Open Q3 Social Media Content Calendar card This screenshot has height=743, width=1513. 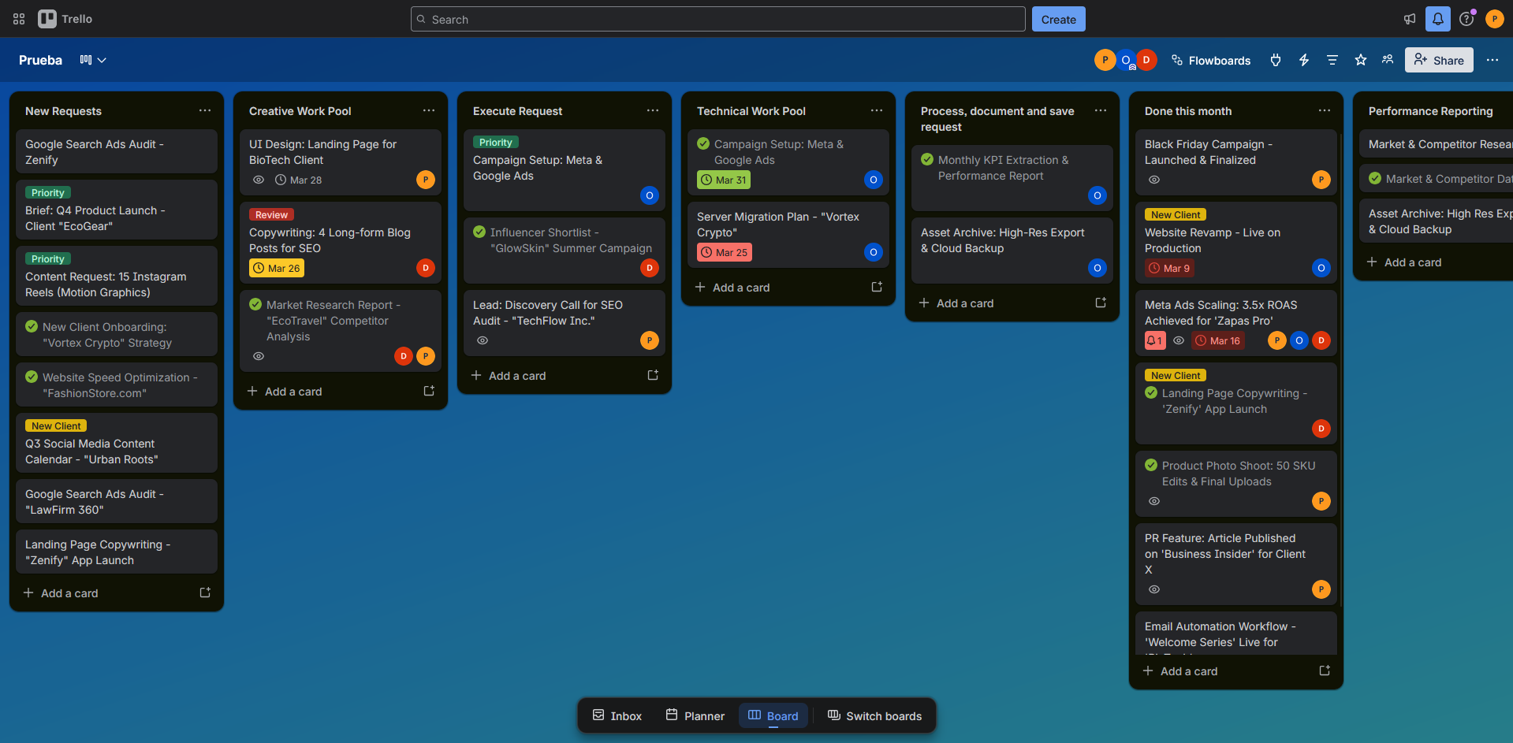click(x=117, y=443)
